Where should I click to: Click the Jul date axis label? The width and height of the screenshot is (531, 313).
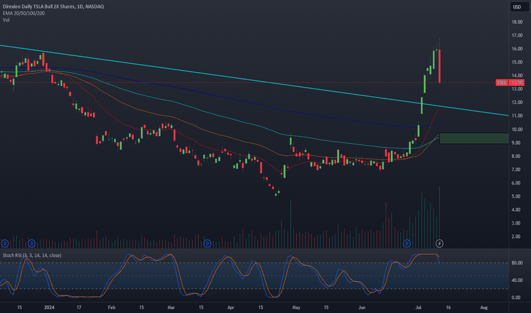[x=419, y=307]
